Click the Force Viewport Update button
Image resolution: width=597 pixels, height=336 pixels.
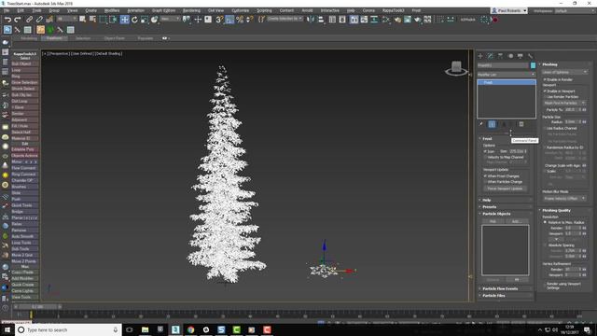click(505, 189)
